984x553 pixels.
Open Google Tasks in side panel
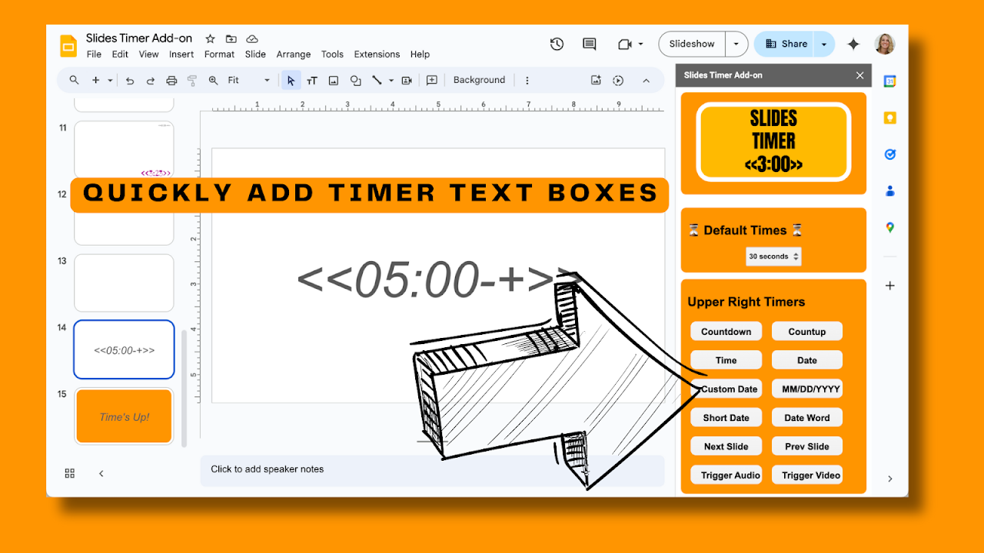[x=890, y=154]
